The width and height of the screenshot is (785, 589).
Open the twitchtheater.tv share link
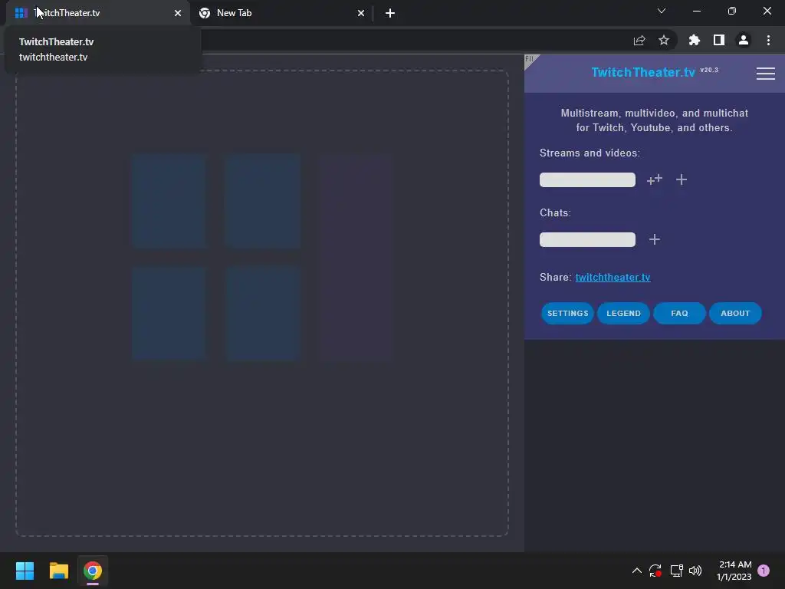click(613, 277)
